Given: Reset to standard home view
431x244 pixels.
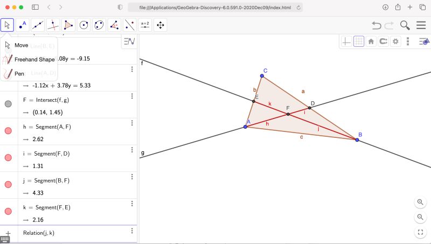Looking at the screenshot, I should (x=371, y=41).
